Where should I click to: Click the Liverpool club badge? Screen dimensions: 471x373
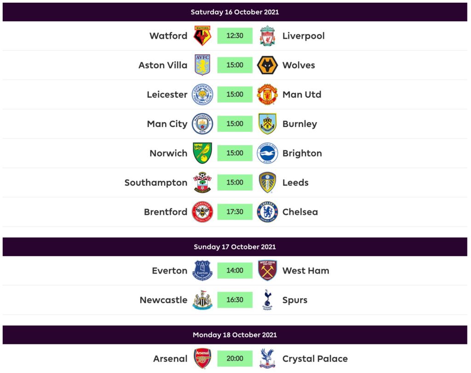(x=267, y=36)
